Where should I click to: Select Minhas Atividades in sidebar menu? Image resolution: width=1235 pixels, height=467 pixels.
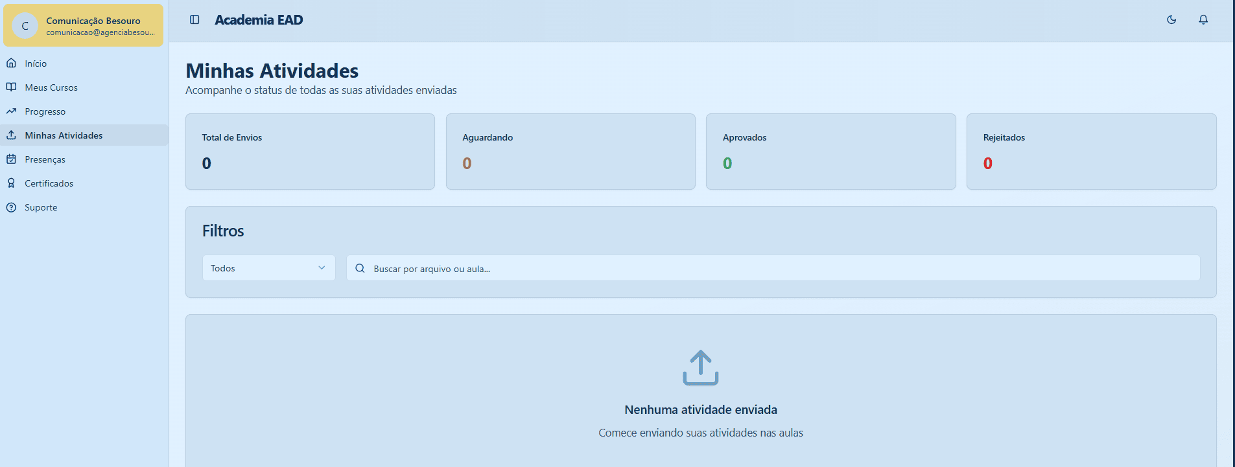point(64,135)
